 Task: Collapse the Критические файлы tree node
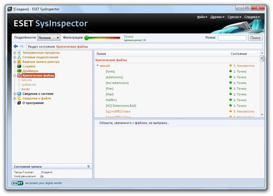(15, 76)
